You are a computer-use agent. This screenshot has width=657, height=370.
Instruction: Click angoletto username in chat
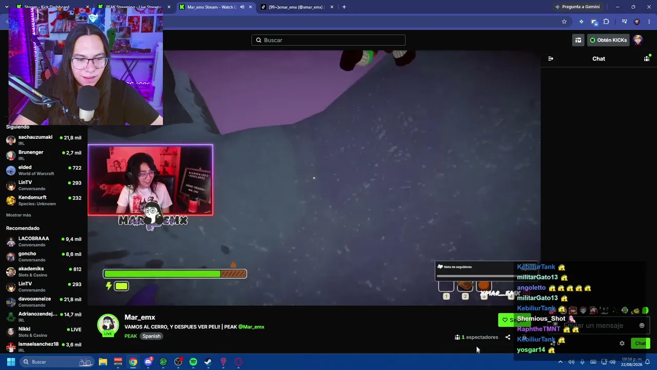tap(531, 288)
